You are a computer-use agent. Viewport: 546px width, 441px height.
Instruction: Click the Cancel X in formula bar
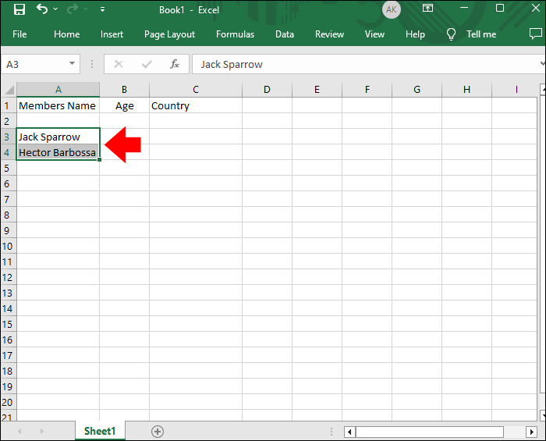[119, 64]
